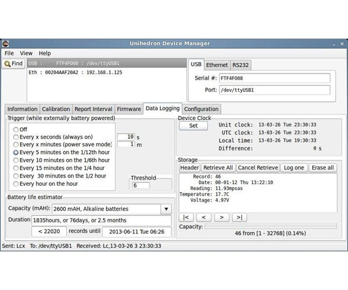Click the window icon in title bar
This screenshot has height=290, width=348.
click(5, 43)
